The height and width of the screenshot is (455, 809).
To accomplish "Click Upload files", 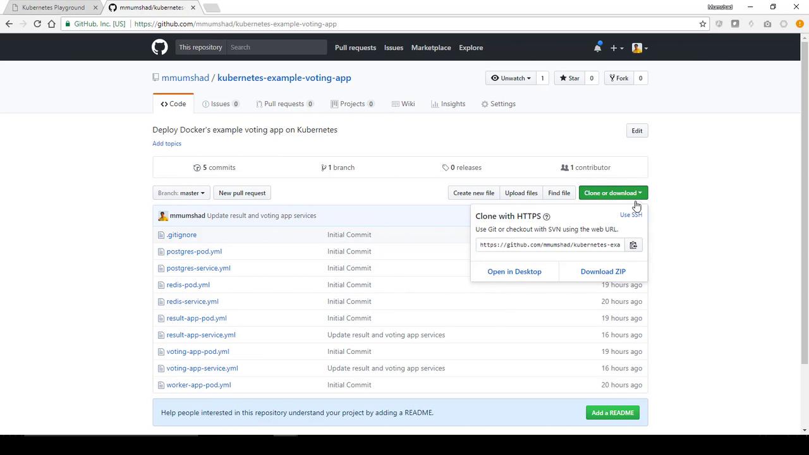I will coord(521,193).
